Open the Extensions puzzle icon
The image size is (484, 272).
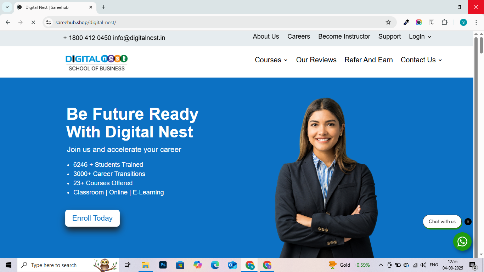click(444, 22)
